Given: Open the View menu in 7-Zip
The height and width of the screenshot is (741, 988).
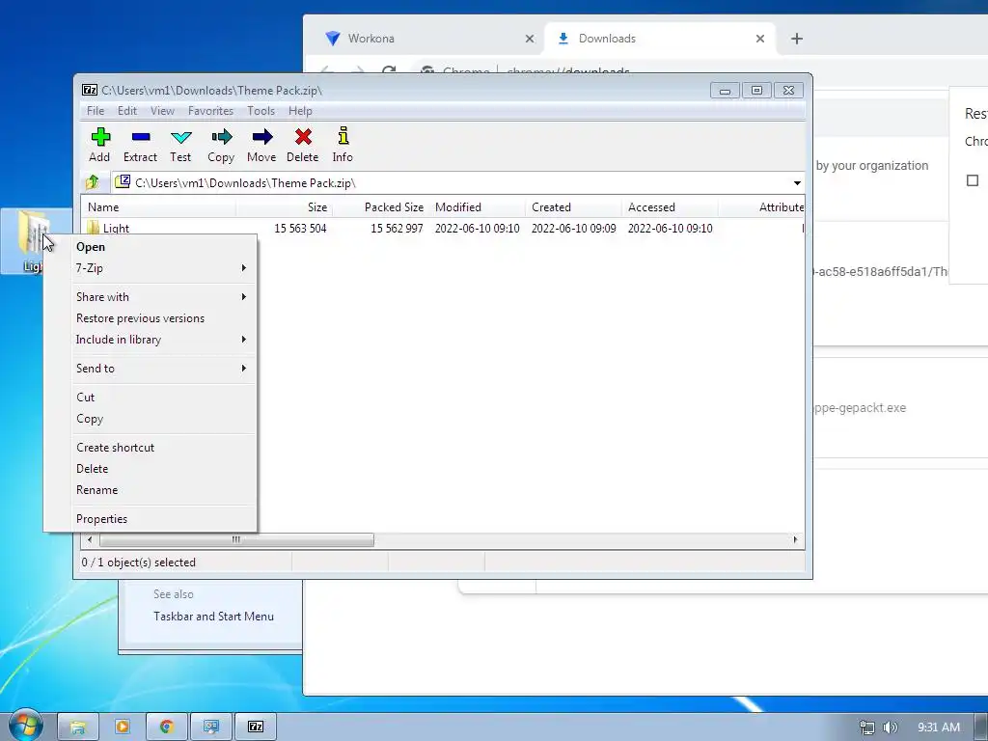Looking at the screenshot, I should (162, 111).
